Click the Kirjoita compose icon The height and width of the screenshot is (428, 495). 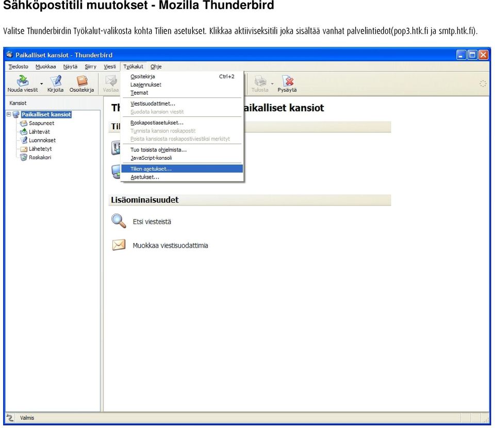pos(56,80)
